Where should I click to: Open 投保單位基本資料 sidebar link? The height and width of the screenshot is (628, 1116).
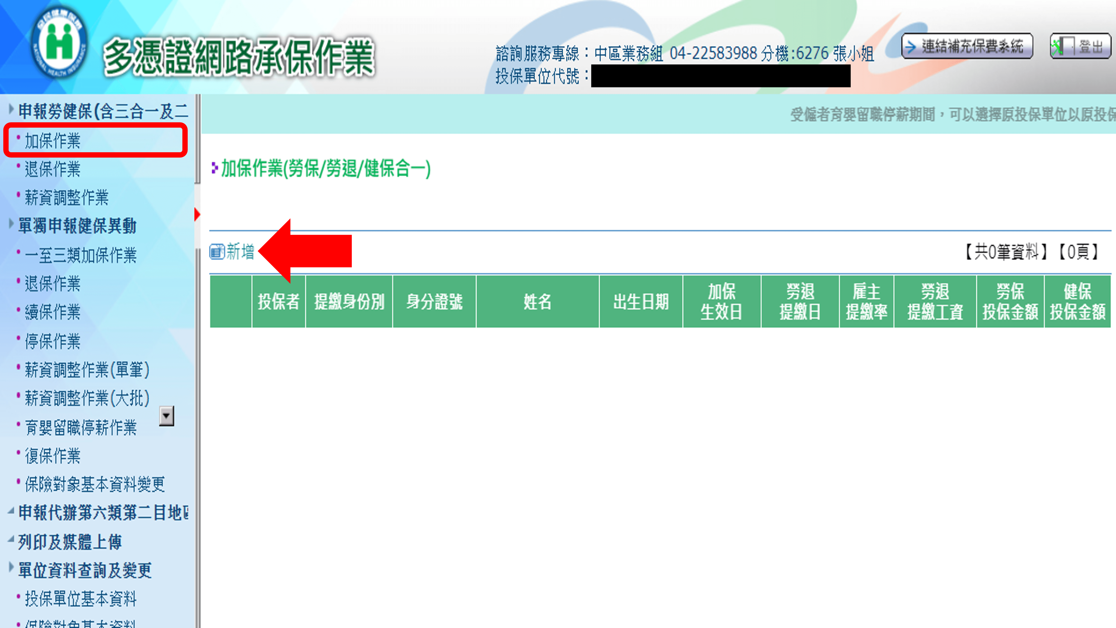pos(81,599)
